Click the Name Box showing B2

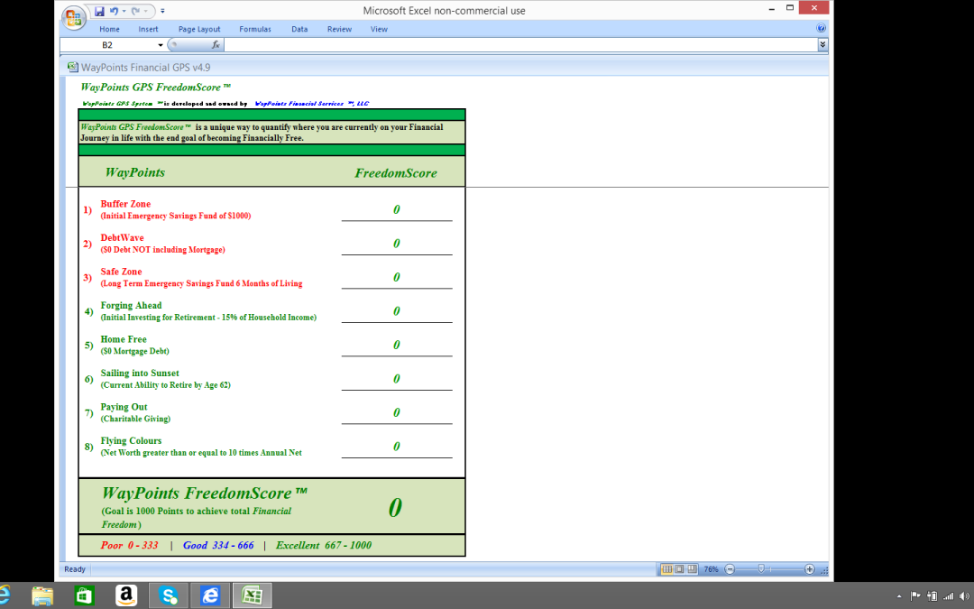pyautogui.click(x=107, y=45)
